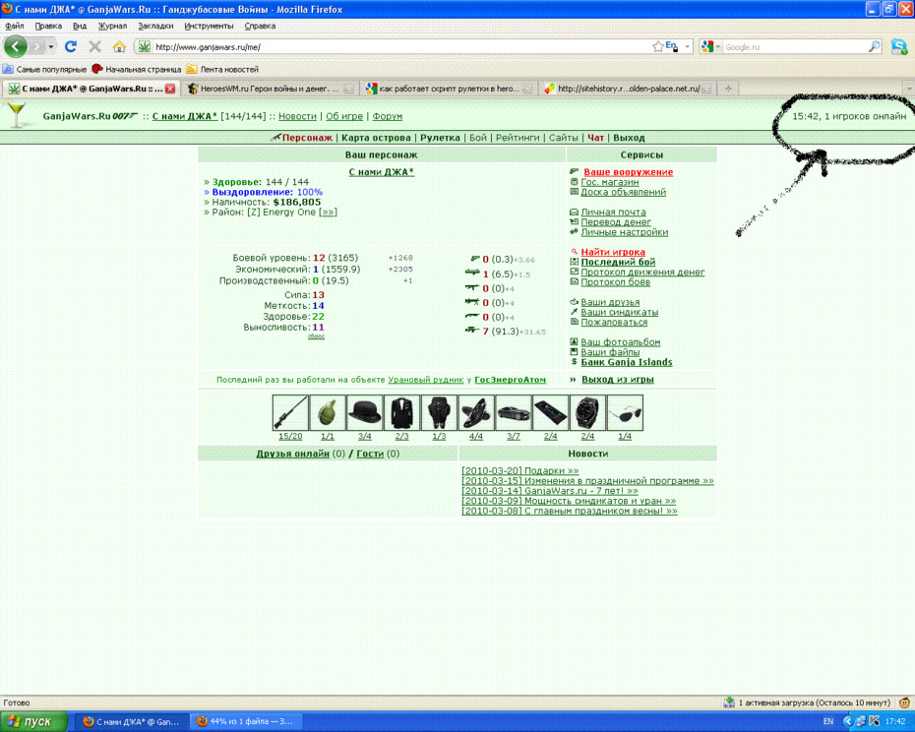Select the sports car slot 3/7

(x=514, y=412)
